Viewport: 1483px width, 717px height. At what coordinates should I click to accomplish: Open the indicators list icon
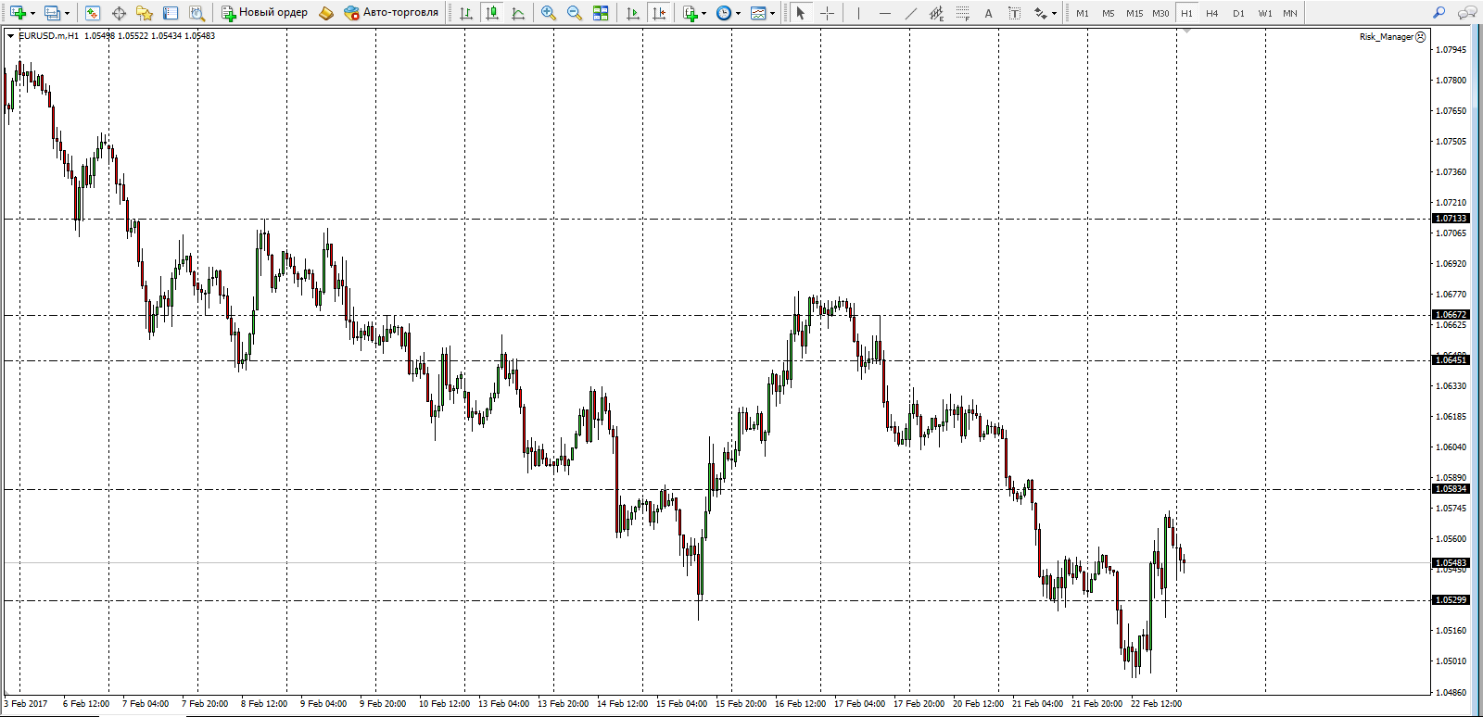click(x=690, y=13)
